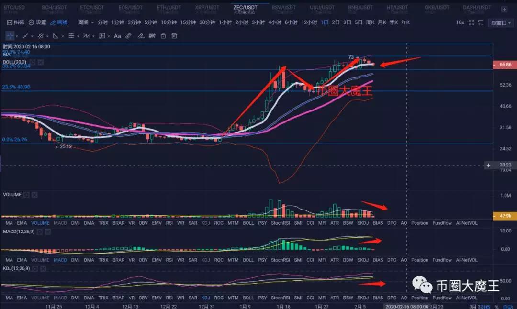
Task: Click the magnet snap drawing icon
Action: click(x=152, y=36)
